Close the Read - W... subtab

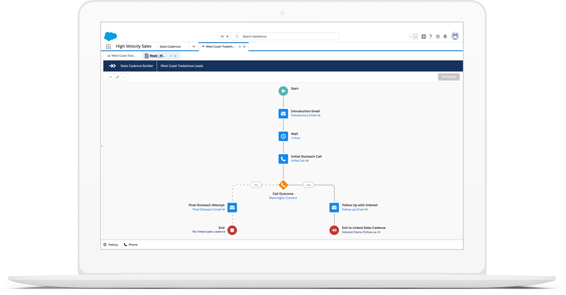tap(176, 56)
